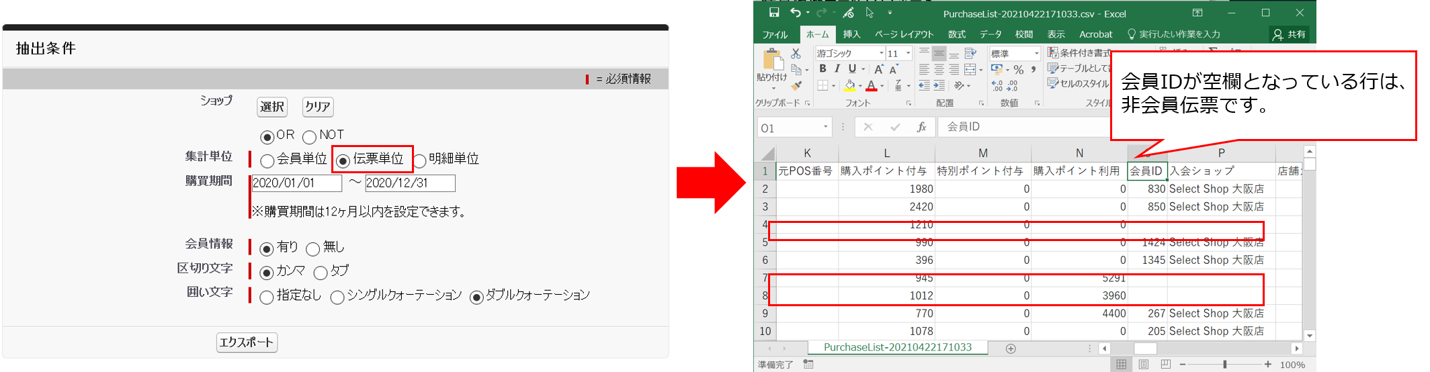
Task: Switch to page layout view icon
Action: click(x=1144, y=365)
